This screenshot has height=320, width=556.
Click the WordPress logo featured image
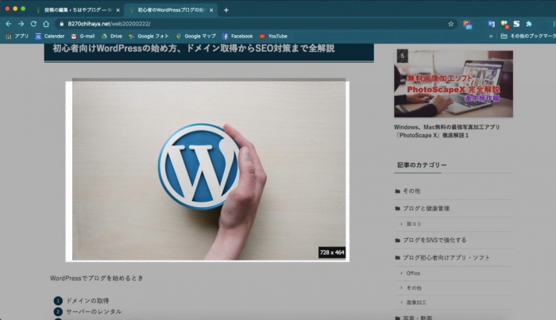tap(209, 171)
